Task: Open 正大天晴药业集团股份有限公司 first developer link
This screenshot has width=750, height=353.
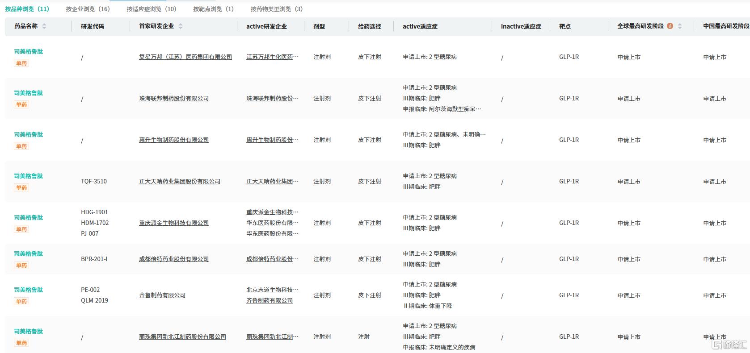Action: point(180,182)
